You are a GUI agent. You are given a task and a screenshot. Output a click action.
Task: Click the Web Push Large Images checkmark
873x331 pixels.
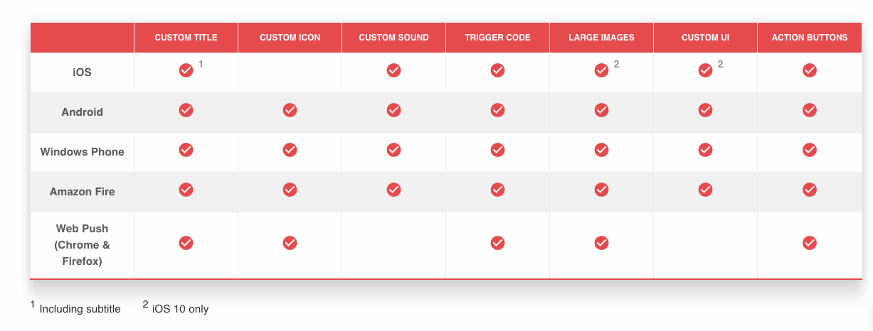tap(601, 243)
